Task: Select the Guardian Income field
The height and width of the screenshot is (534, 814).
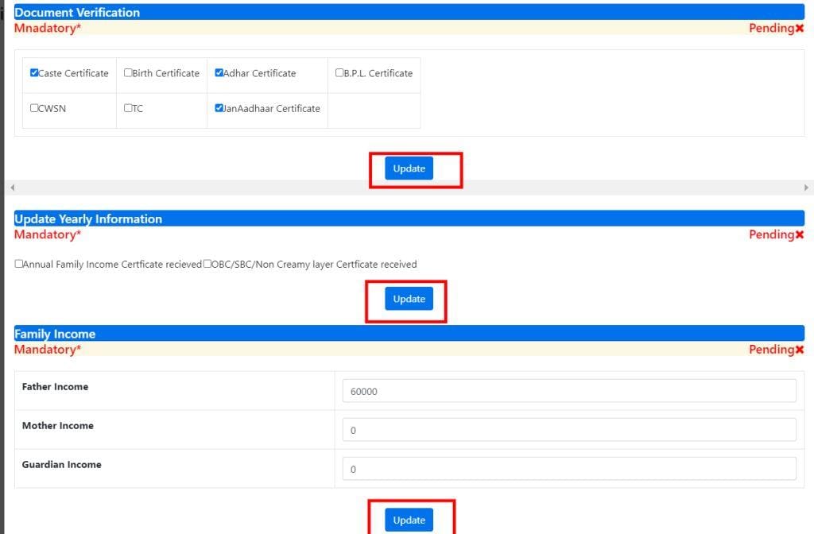Action: [x=568, y=469]
